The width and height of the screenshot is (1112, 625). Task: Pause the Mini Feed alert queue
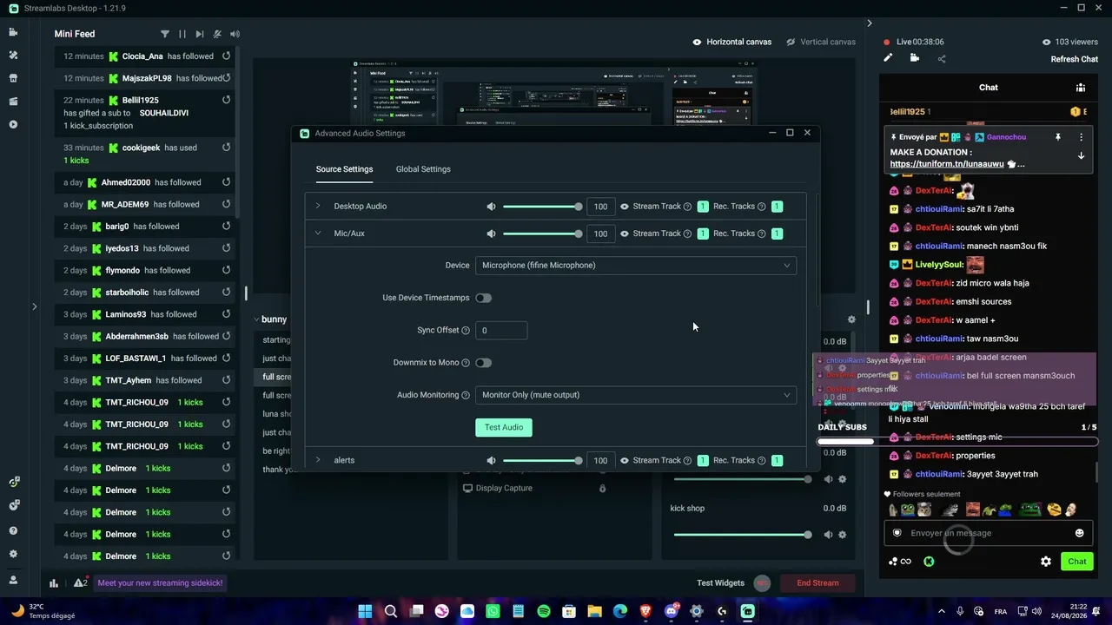coord(182,34)
